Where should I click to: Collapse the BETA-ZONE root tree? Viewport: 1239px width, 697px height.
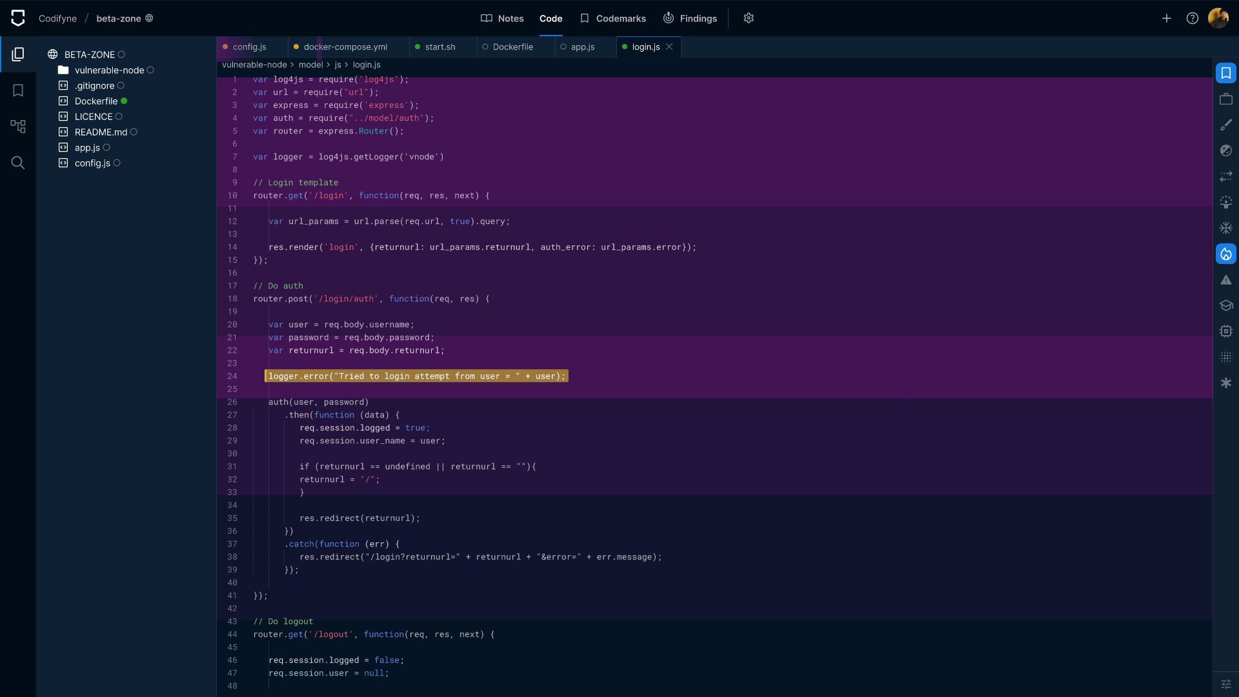tap(89, 55)
